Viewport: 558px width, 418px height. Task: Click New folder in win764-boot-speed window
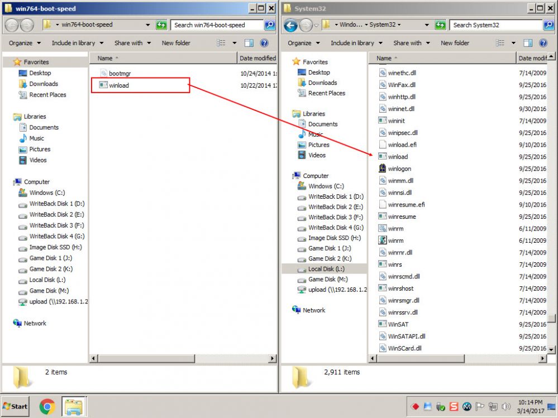tap(176, 43)
